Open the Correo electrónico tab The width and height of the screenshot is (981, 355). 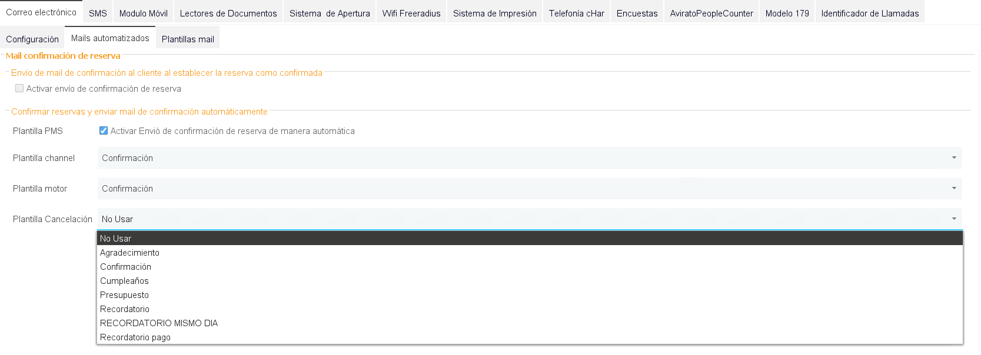tap(41, 12)
